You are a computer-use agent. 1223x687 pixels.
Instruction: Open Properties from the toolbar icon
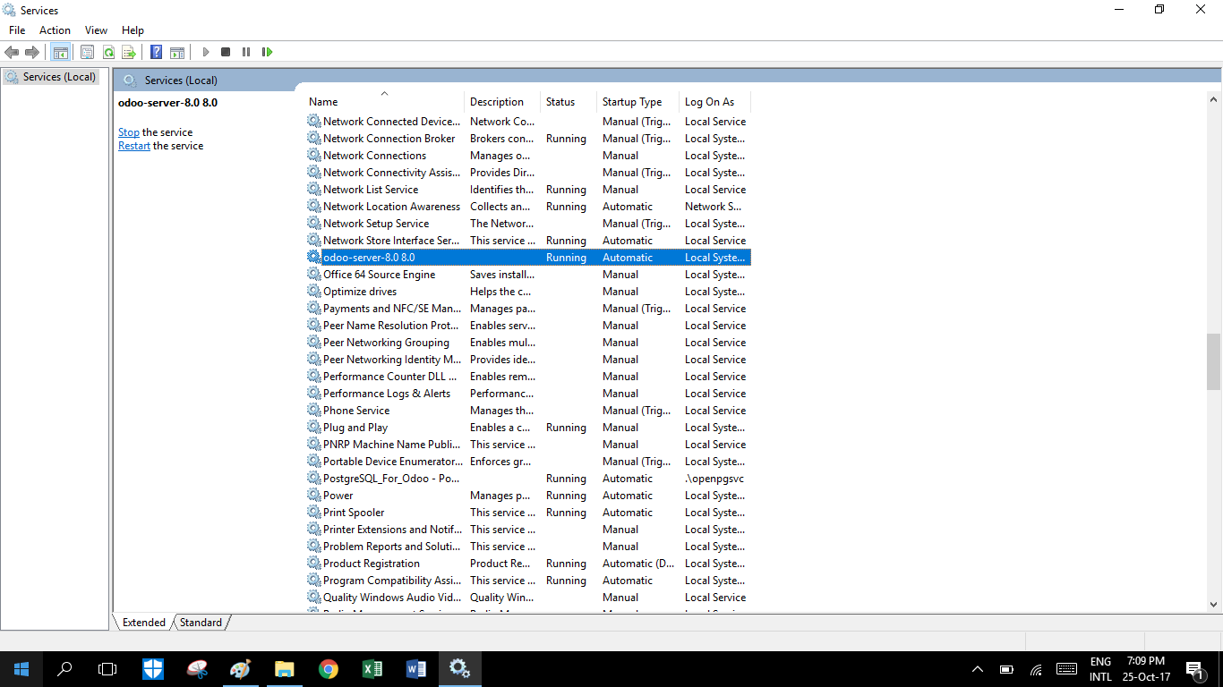click(87, 52)
